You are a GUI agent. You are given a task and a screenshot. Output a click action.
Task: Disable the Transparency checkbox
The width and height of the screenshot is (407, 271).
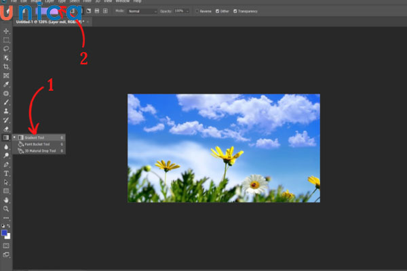pos(235,12)
